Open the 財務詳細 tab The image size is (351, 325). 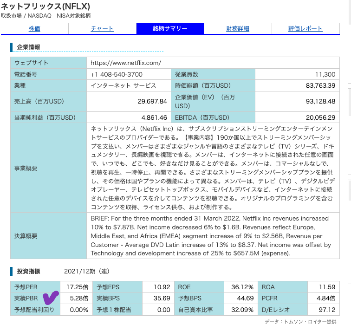[x=238, y=29]
